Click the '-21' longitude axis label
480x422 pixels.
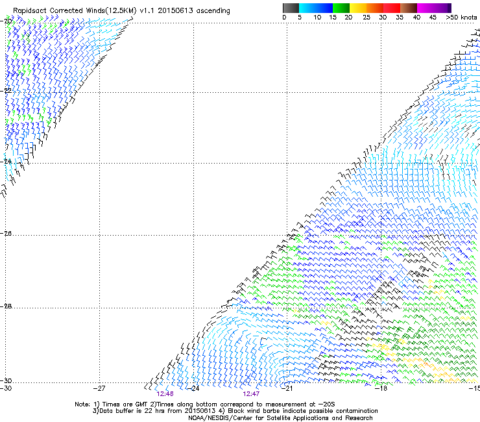click(x=287, y=389)
